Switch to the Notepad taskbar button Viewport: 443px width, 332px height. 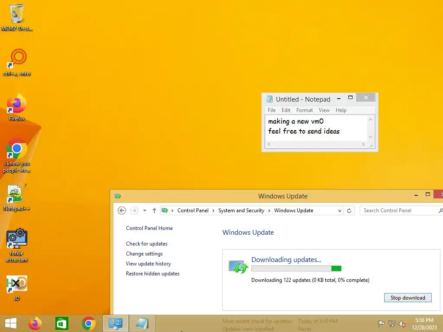tap(142, 323)
